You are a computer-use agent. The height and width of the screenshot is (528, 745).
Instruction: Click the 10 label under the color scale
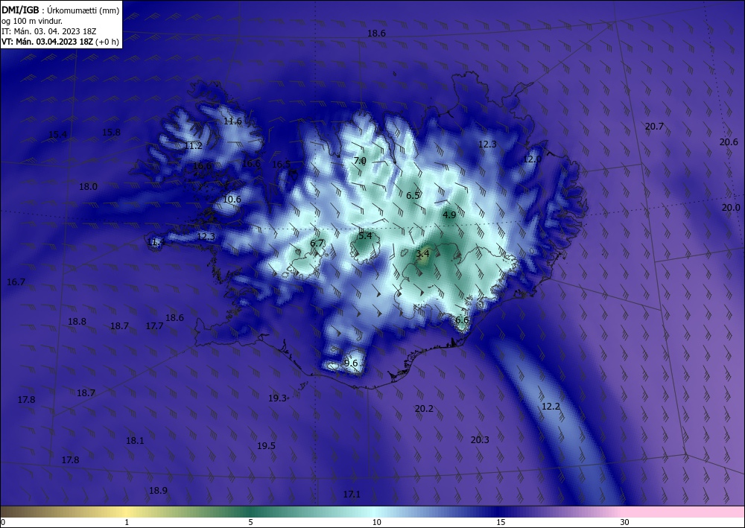(x=376, y=522)
